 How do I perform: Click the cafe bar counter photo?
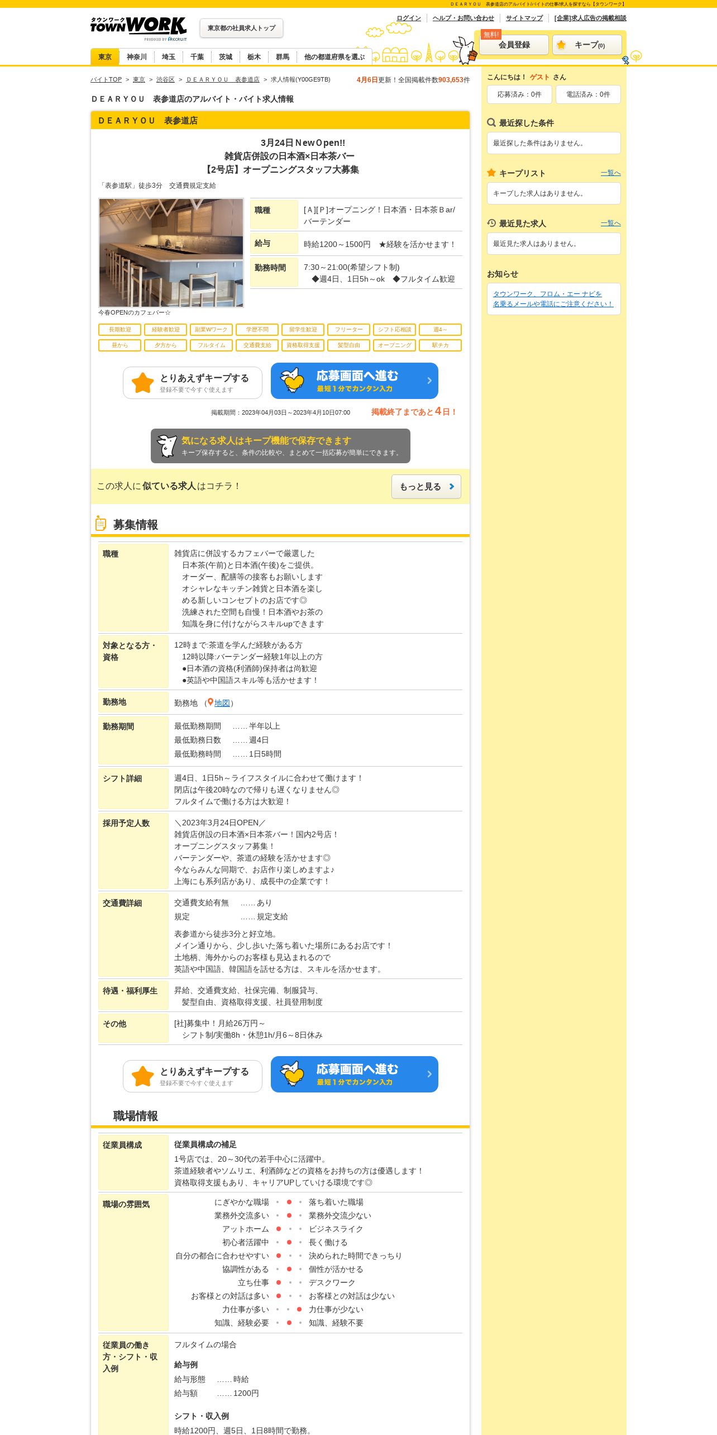(171, 253)
